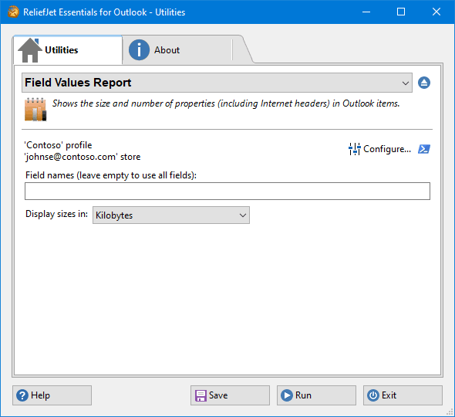
Task: Click the question mark Help icon
Action: pyautogui.click(x=22, y=395)
